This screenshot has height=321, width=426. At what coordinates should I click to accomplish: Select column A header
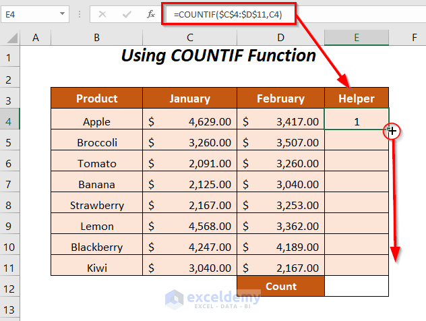pyautogui.click(x=35, y=38)
